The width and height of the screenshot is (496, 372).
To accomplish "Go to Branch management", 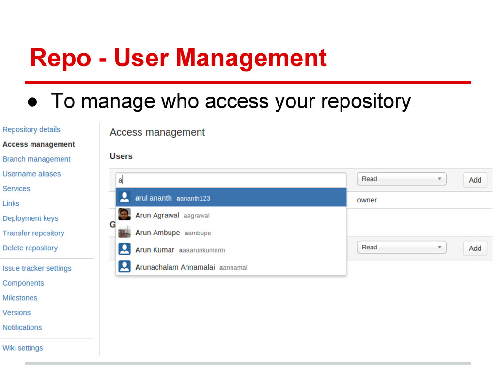I will click(36, 159).
